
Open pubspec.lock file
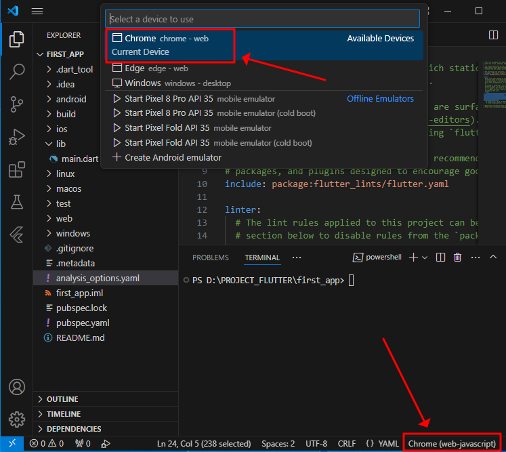tap(106, 308)
